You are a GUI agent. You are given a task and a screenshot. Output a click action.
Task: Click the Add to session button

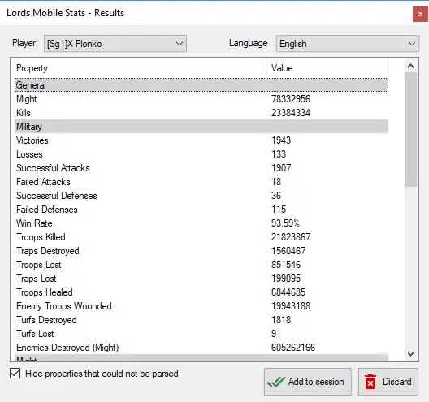point(307,382)
